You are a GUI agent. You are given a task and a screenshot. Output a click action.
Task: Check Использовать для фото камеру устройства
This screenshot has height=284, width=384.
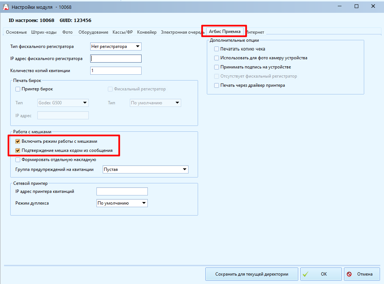tap(216, 58)
